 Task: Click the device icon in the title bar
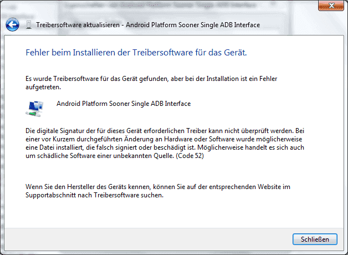(29, 25)
